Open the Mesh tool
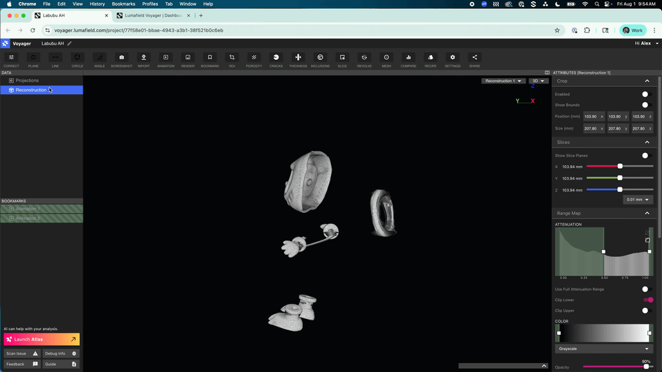This screenshot has height=372, width=662. [386, 60]
